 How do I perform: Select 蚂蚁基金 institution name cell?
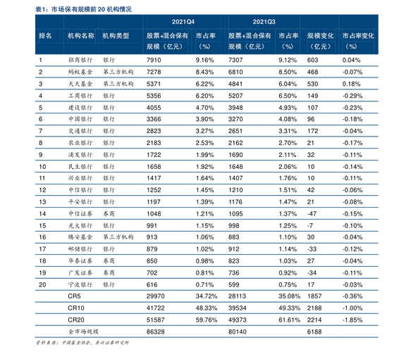pos(80,72)
